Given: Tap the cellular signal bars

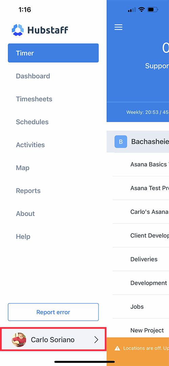Looking at the screenshot, I should (x=132, y=10).
